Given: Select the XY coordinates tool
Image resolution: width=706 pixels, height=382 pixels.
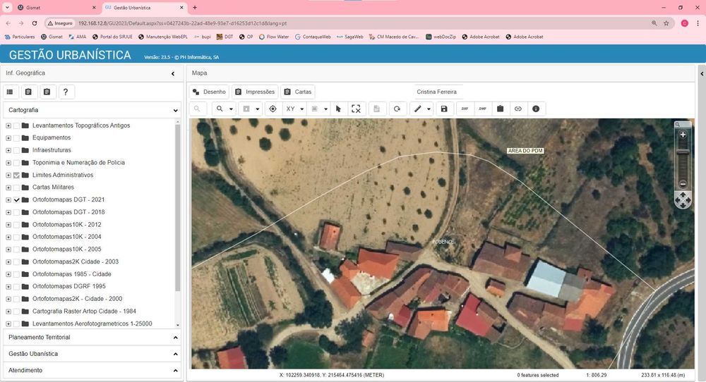Looking at the screenshot, I should tap(290, 109).
